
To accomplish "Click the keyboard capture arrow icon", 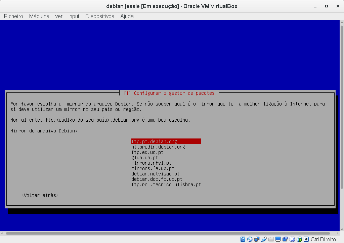I will pyautogui.click(x=306, y=239).
